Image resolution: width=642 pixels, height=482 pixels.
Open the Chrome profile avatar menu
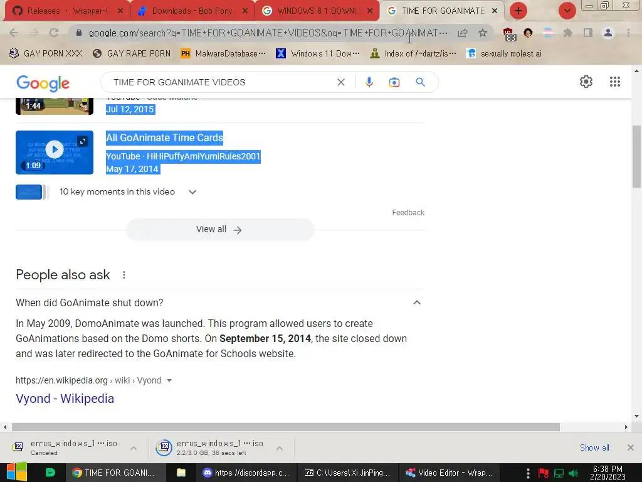(x=608, y=33)
